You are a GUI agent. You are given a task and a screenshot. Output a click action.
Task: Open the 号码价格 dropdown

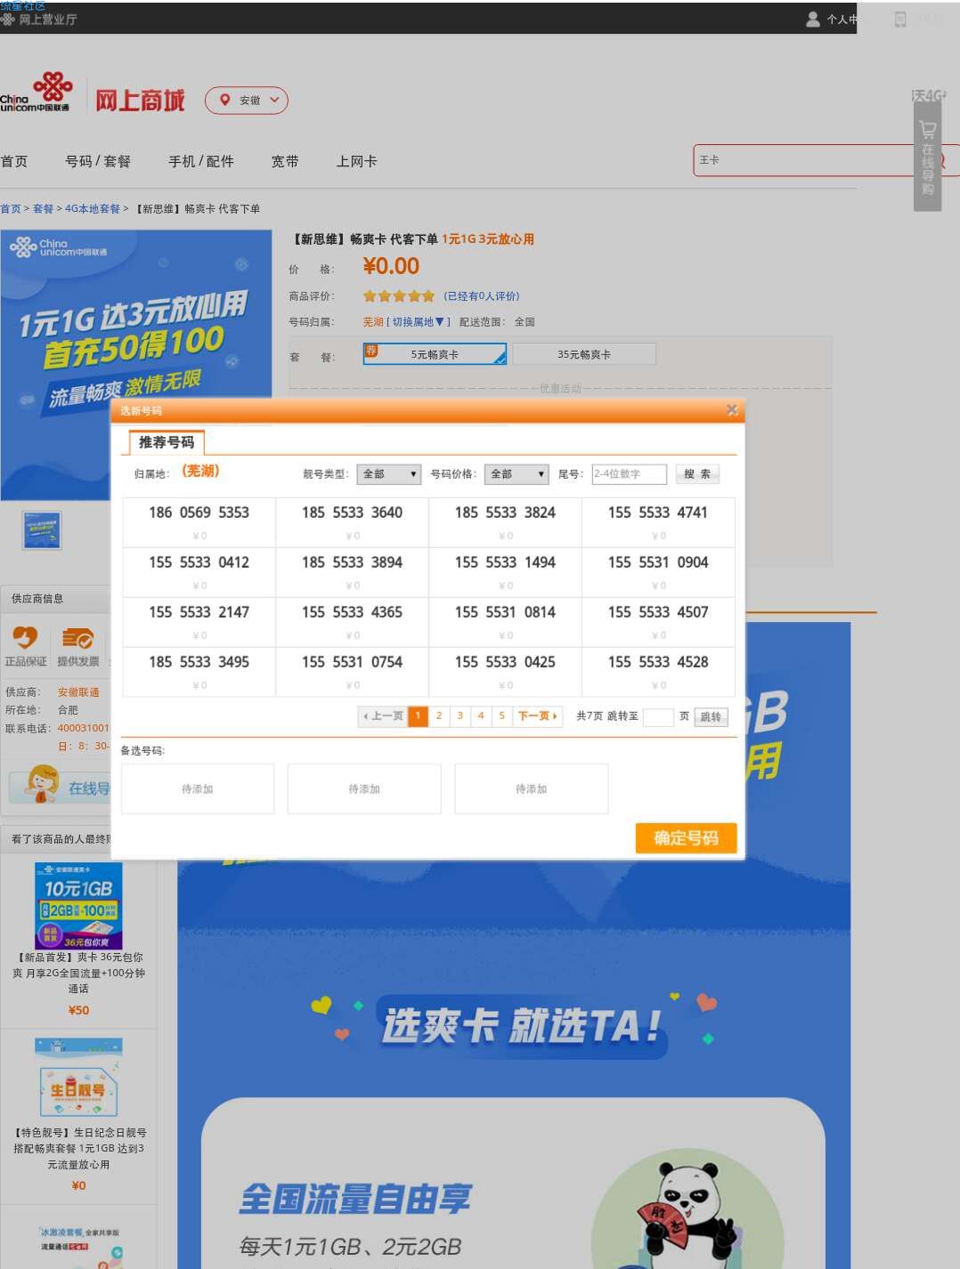(517, 474)
